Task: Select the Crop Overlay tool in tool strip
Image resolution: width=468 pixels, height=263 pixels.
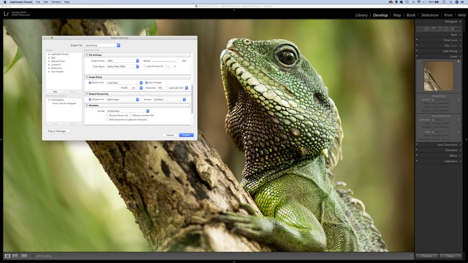Action: tap(420, 29)
